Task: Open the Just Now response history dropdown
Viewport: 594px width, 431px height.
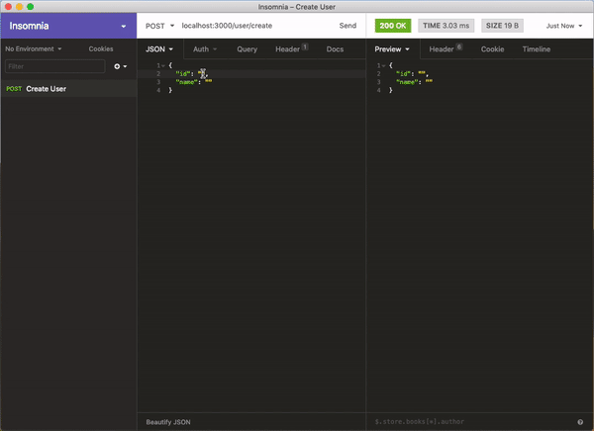Action: [563, 26]
